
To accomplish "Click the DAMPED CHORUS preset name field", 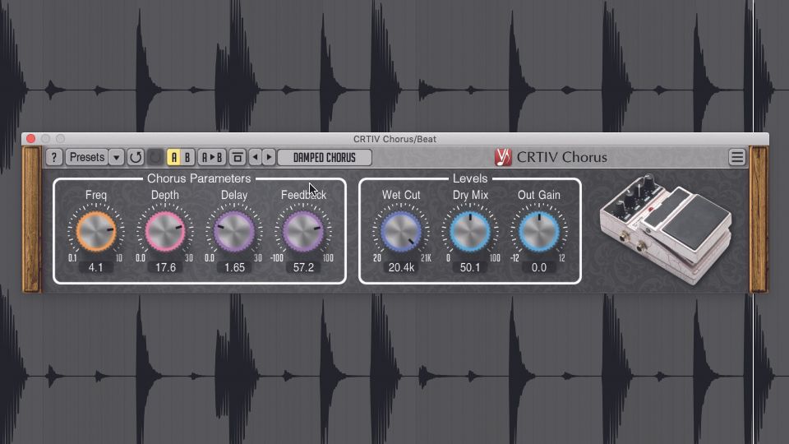I will (x=325, y=158).
